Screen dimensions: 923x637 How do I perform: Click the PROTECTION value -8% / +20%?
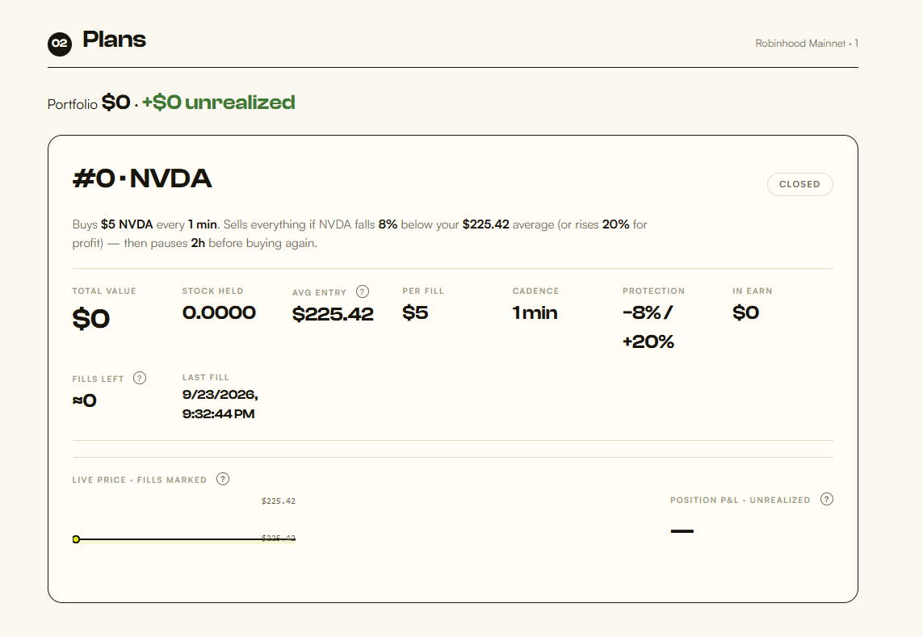pos(648,327)
